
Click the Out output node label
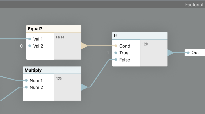coord(195,53)
